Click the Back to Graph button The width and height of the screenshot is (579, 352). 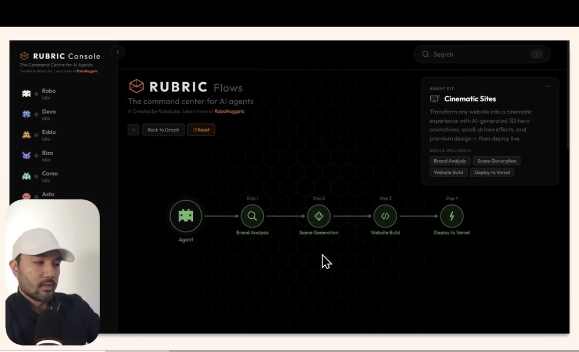click(163, 130)
